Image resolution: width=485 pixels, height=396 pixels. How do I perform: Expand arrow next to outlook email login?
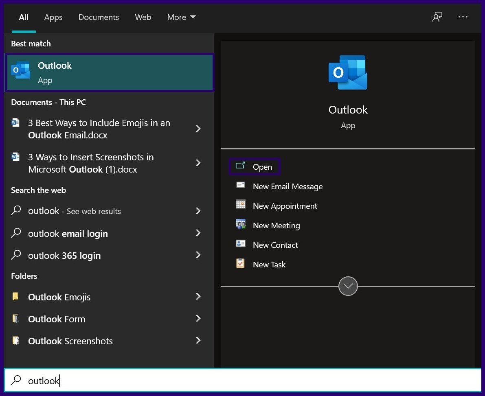pyautogui.click(x=198, y=233)
